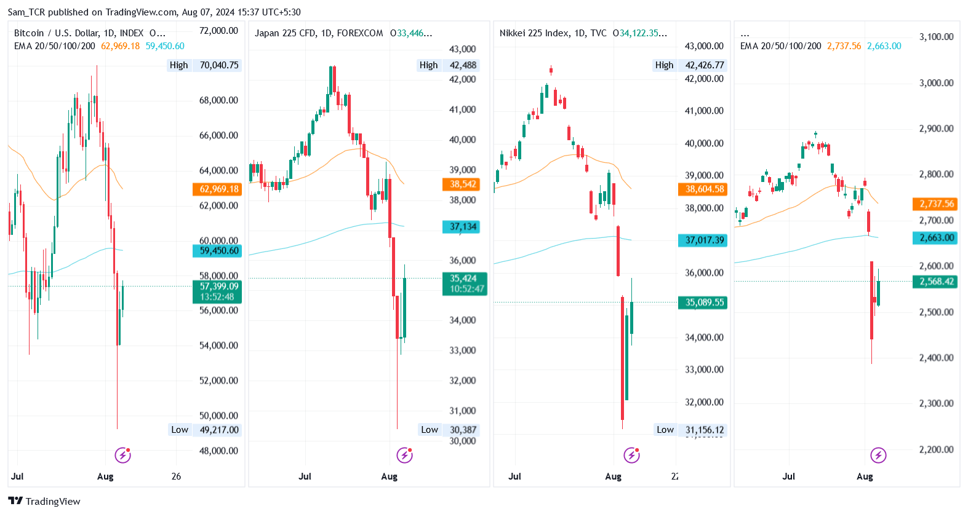The height and width of the screenshot is (514, 968).
Task: Select the Japan 225 CFD chart title
Action: click(x=318, y=33)
